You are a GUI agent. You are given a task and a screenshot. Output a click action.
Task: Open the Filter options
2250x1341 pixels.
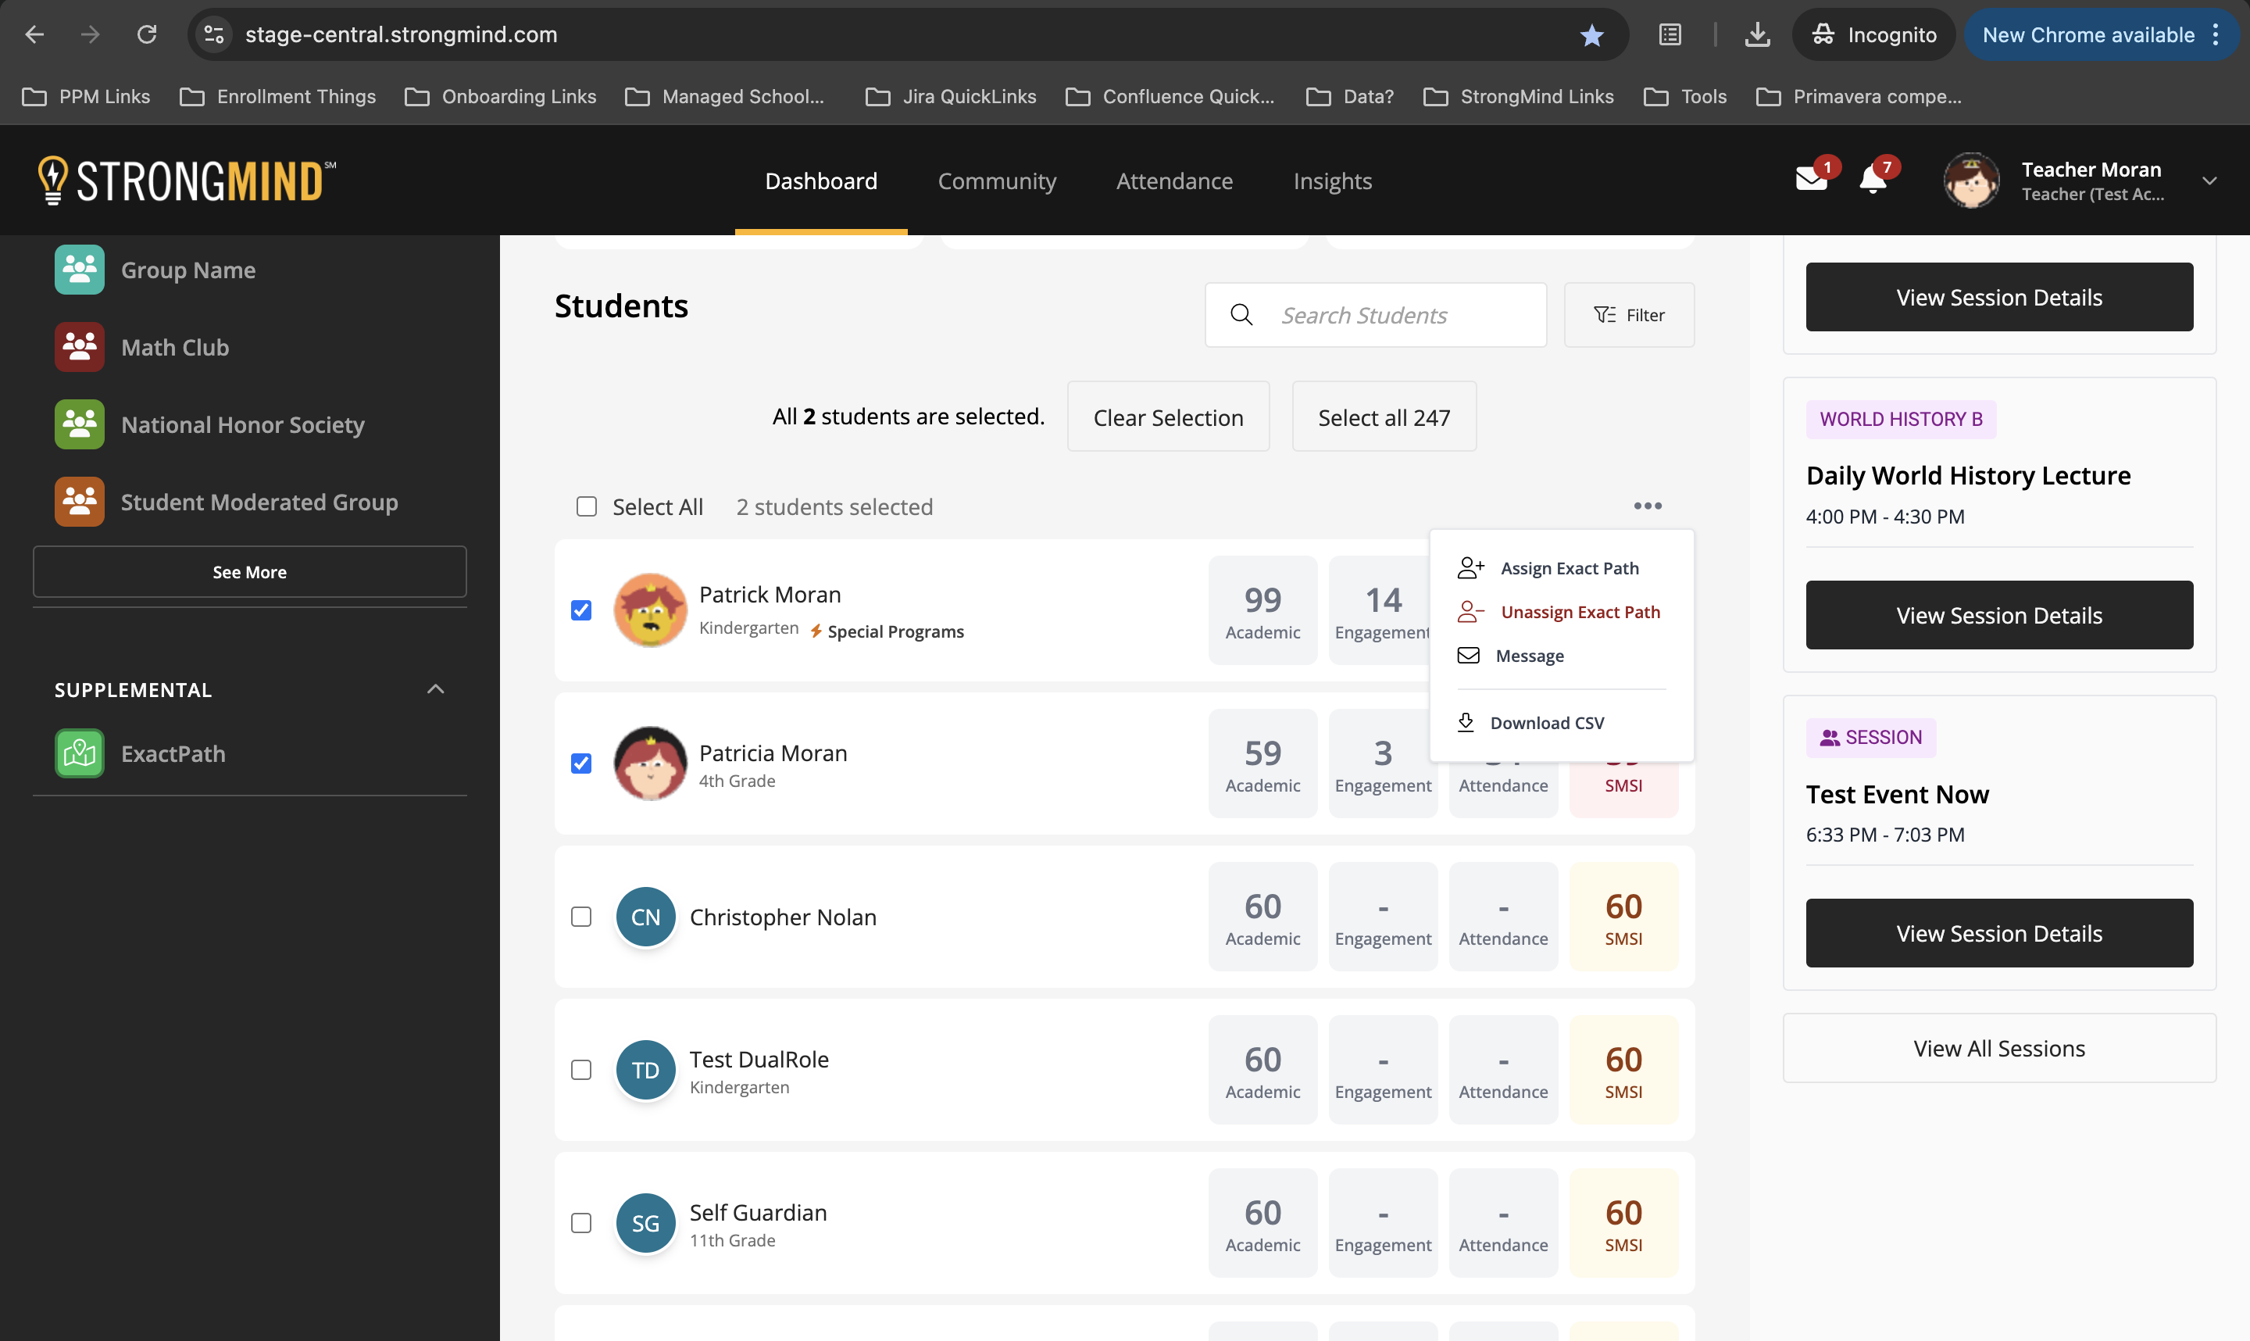[1629, 314]
